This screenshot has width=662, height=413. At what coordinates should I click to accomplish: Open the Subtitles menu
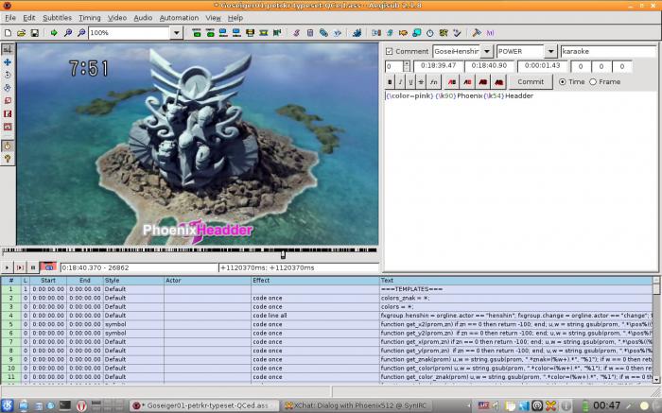[57, 18]
